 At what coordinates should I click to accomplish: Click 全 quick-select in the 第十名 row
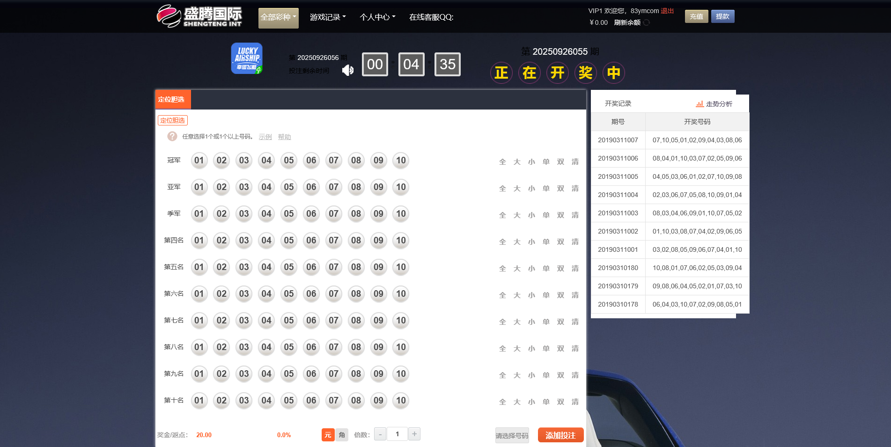pos(502,402)
